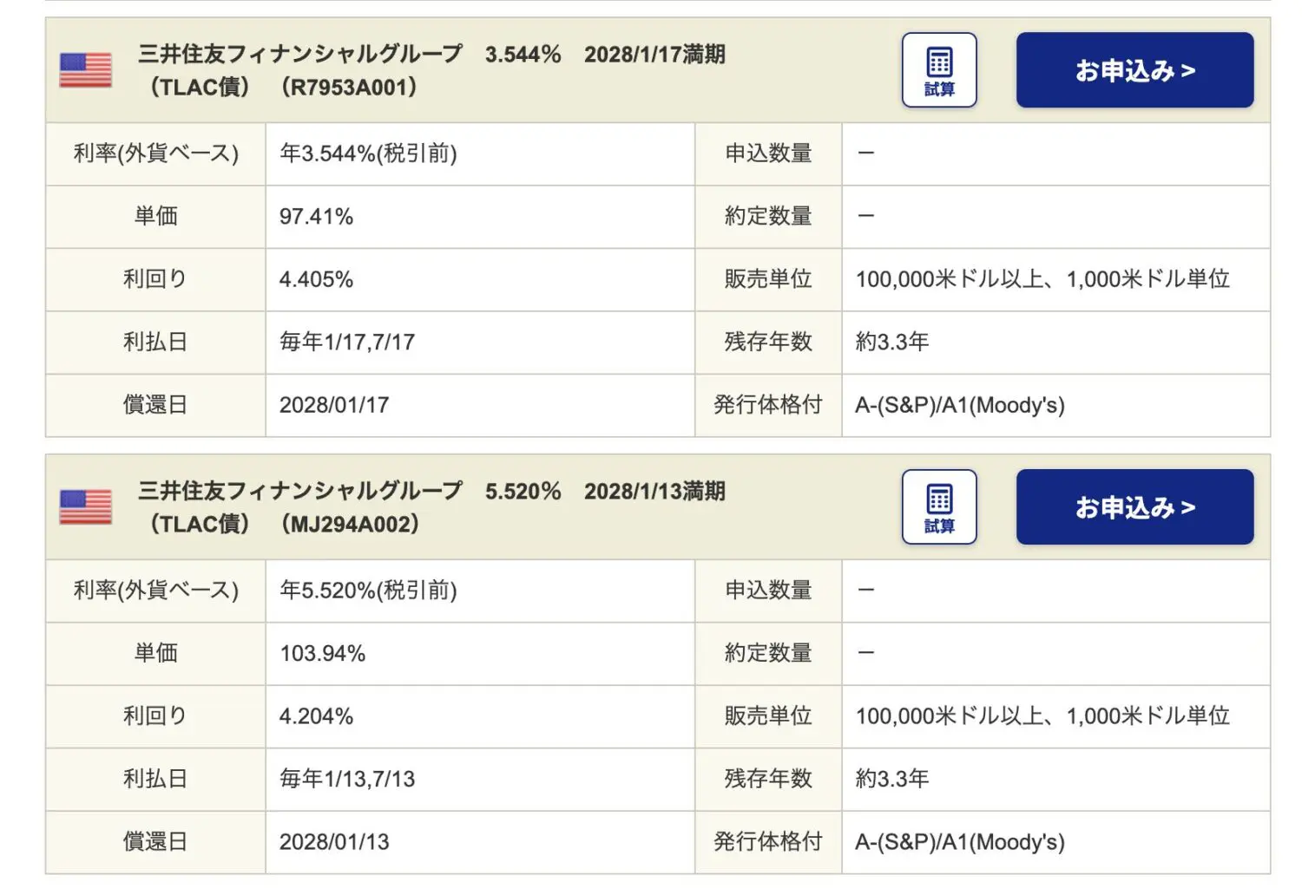1302x888 pixels.
Task: Click the 毎年1/13,7/13 interest payment dates
Action: click(347, 780)
